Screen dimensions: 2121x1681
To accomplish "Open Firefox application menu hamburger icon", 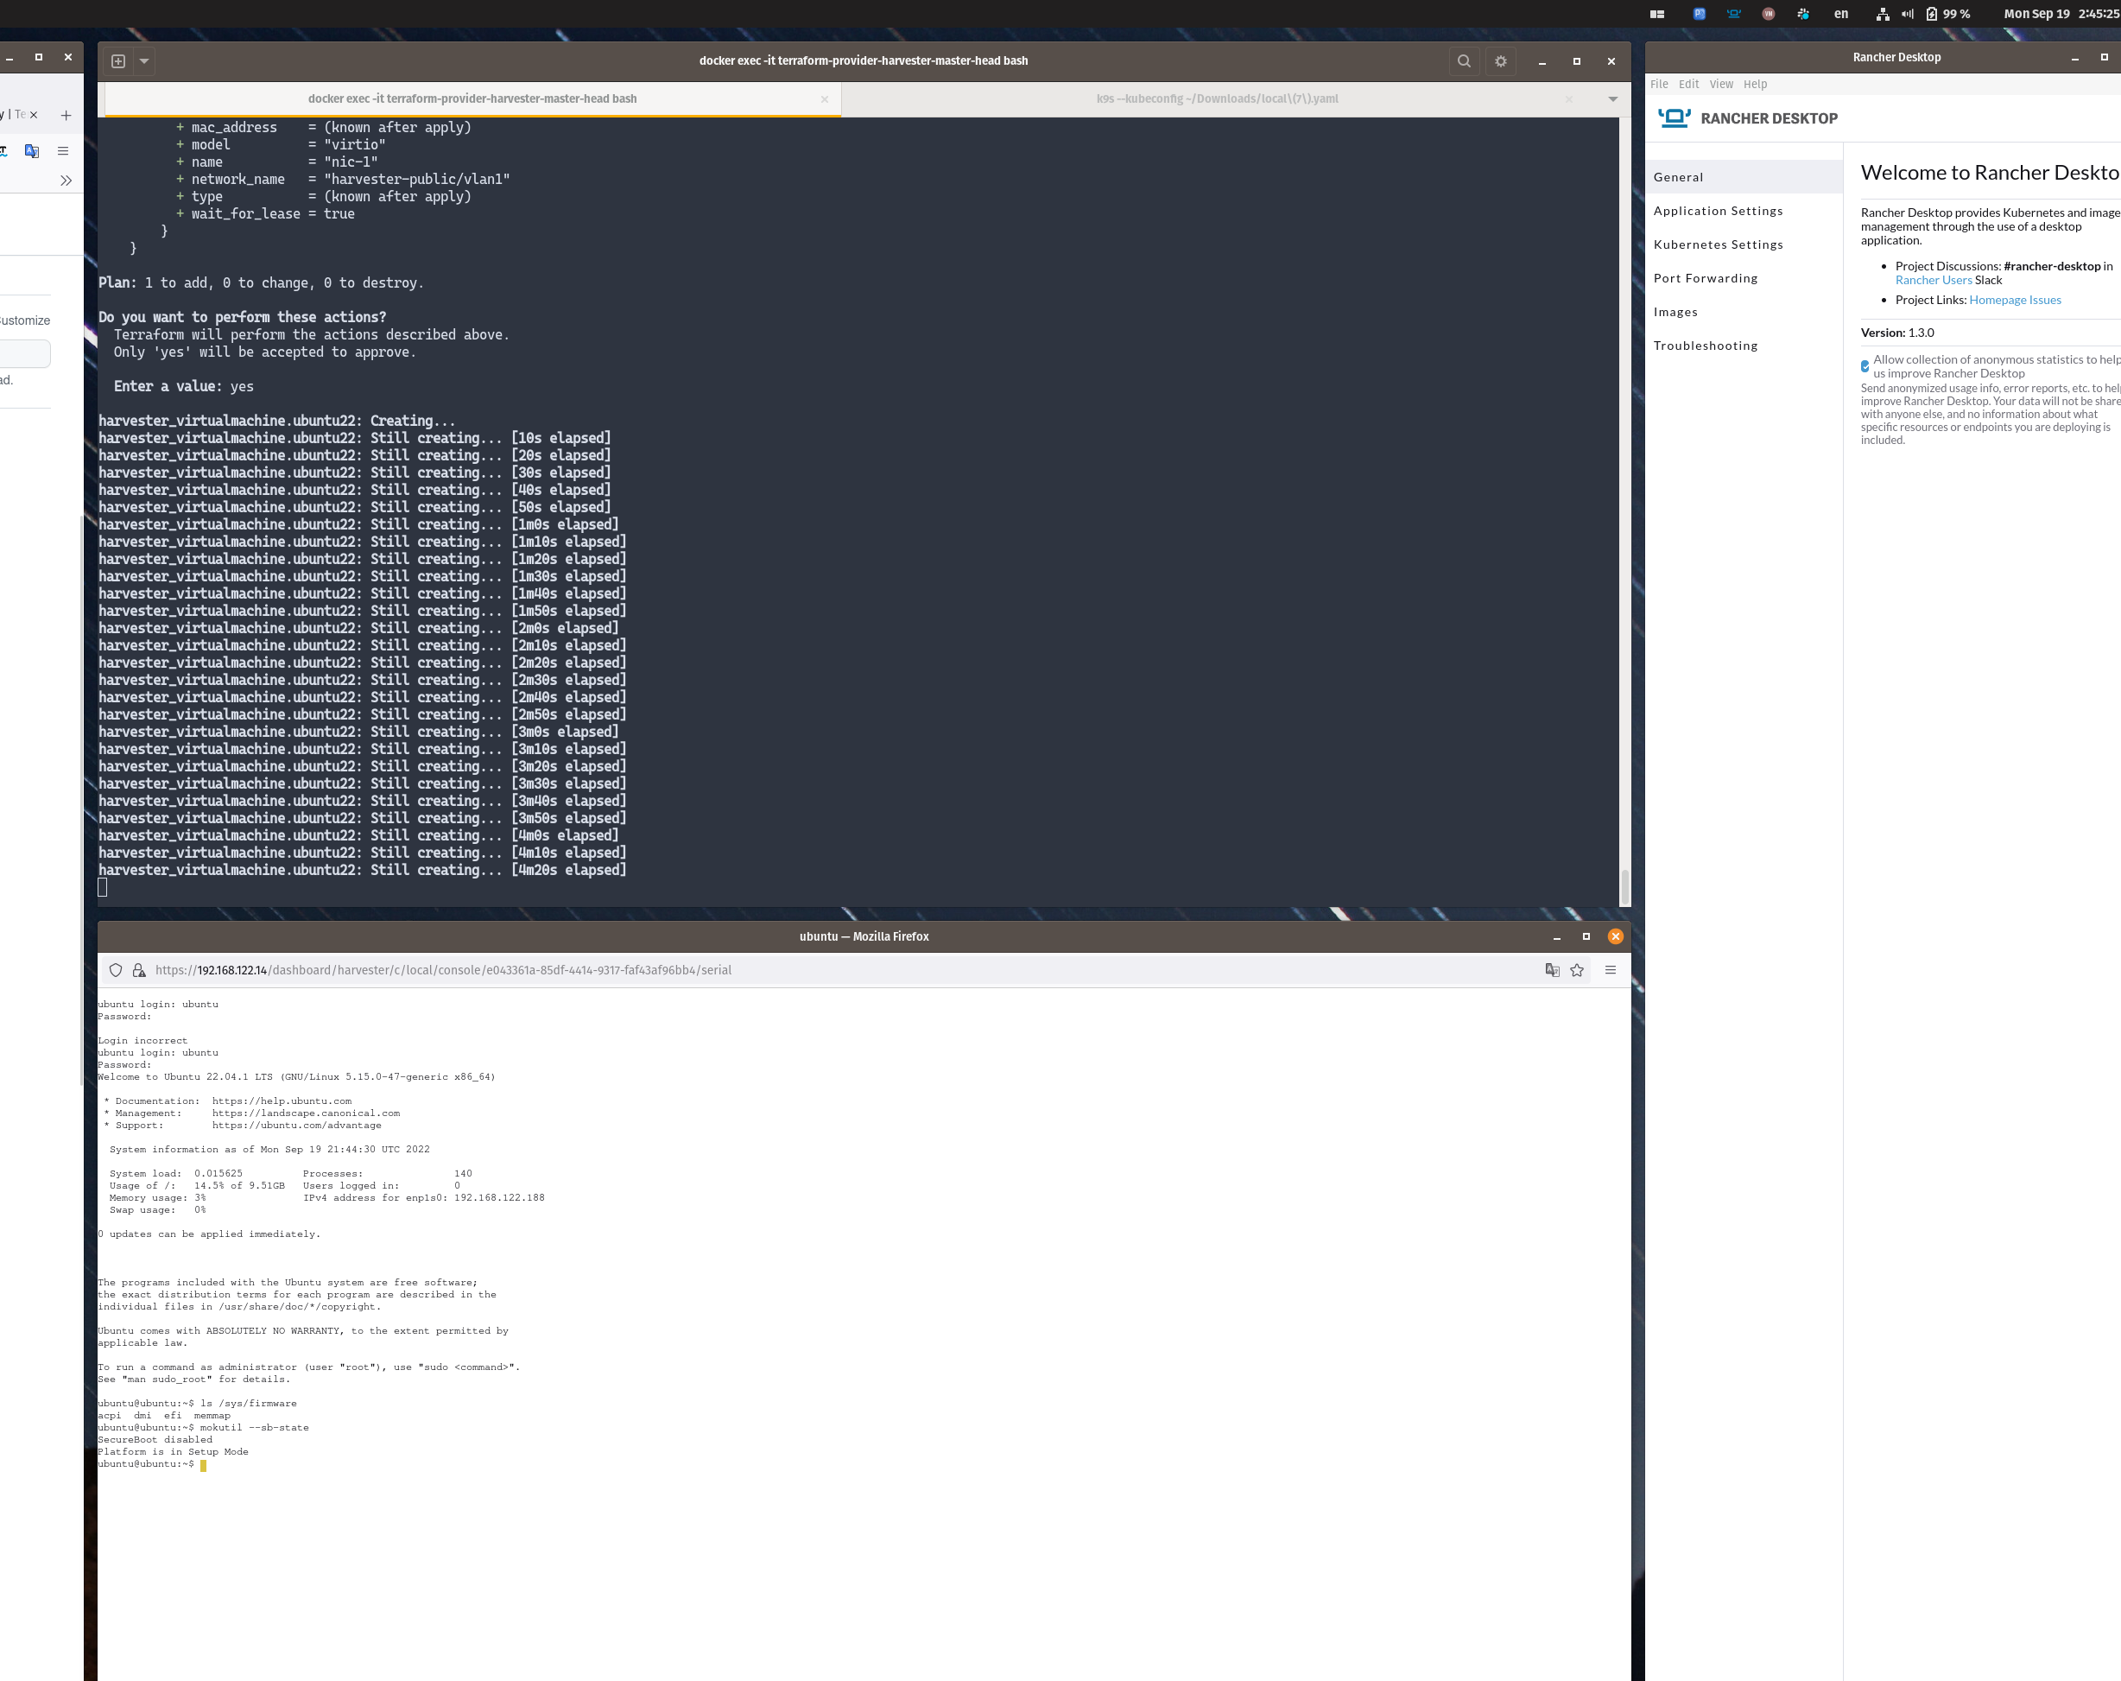I will pyautogui.click(x=1611, y=969).
